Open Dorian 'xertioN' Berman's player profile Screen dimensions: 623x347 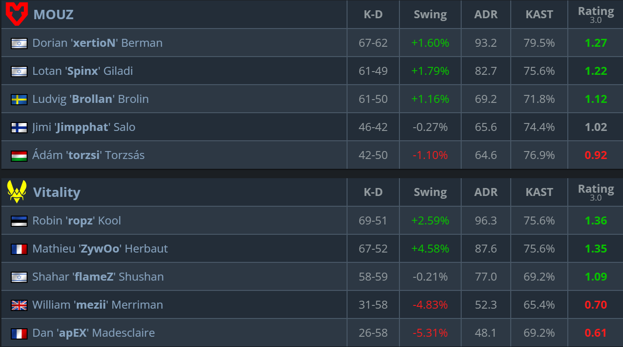(97, 43)
